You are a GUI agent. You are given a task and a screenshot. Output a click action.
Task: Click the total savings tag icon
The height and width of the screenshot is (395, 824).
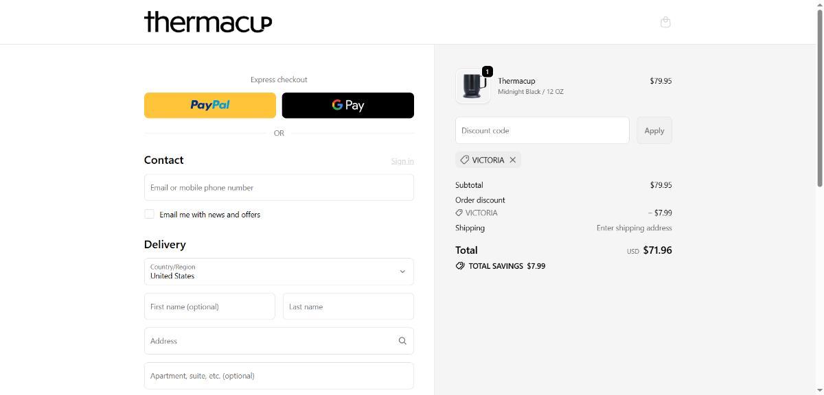[460, 266]
